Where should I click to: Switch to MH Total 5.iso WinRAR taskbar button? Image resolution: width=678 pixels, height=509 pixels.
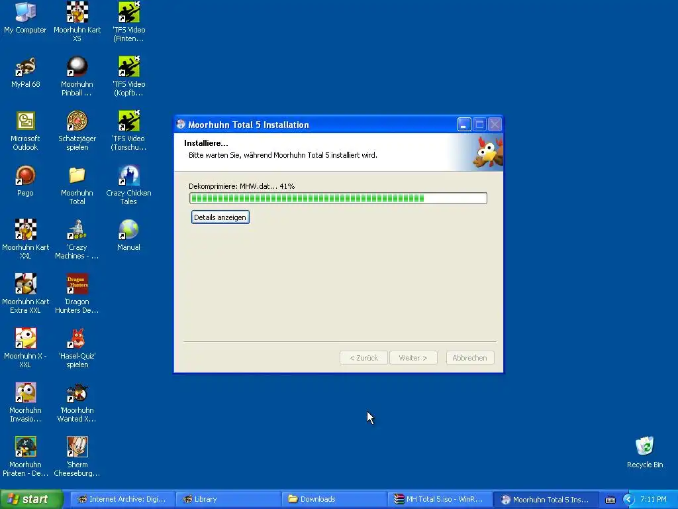click(x=440, y=499)
